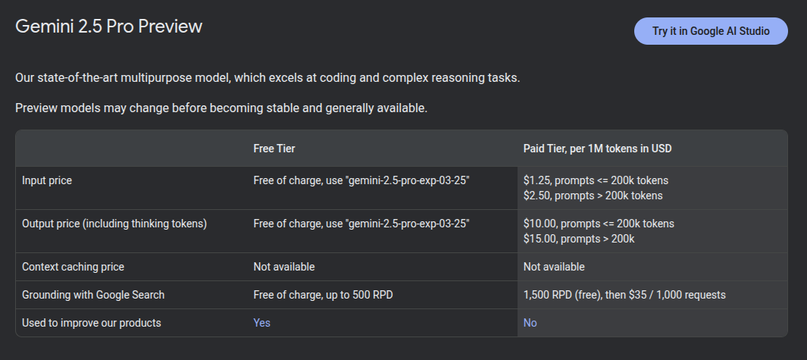Select the Paid Tier per 1M tokens header
This screenshot has height=360, width=807.
597,149
